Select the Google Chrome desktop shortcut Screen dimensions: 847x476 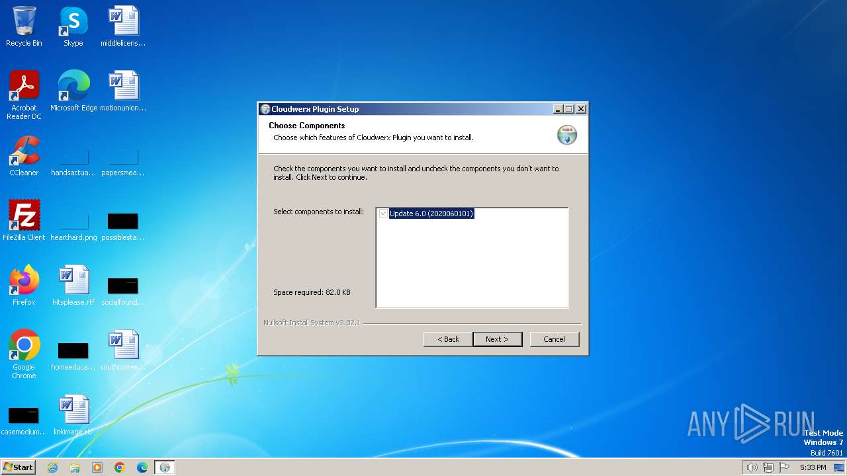[24, 354]
